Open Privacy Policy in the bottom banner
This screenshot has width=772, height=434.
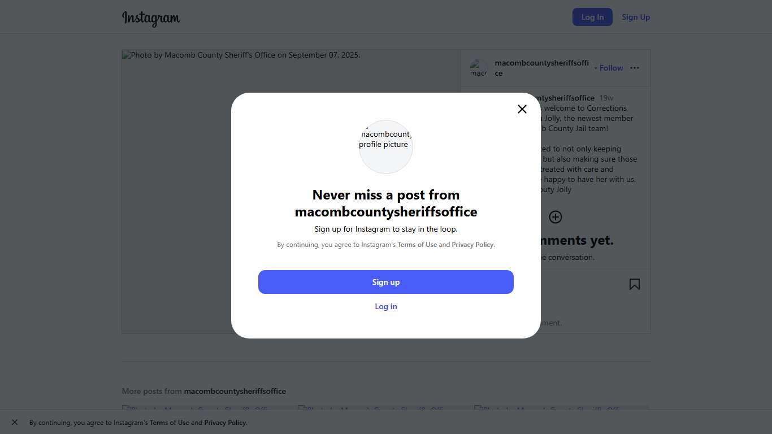tap(225, 423)
